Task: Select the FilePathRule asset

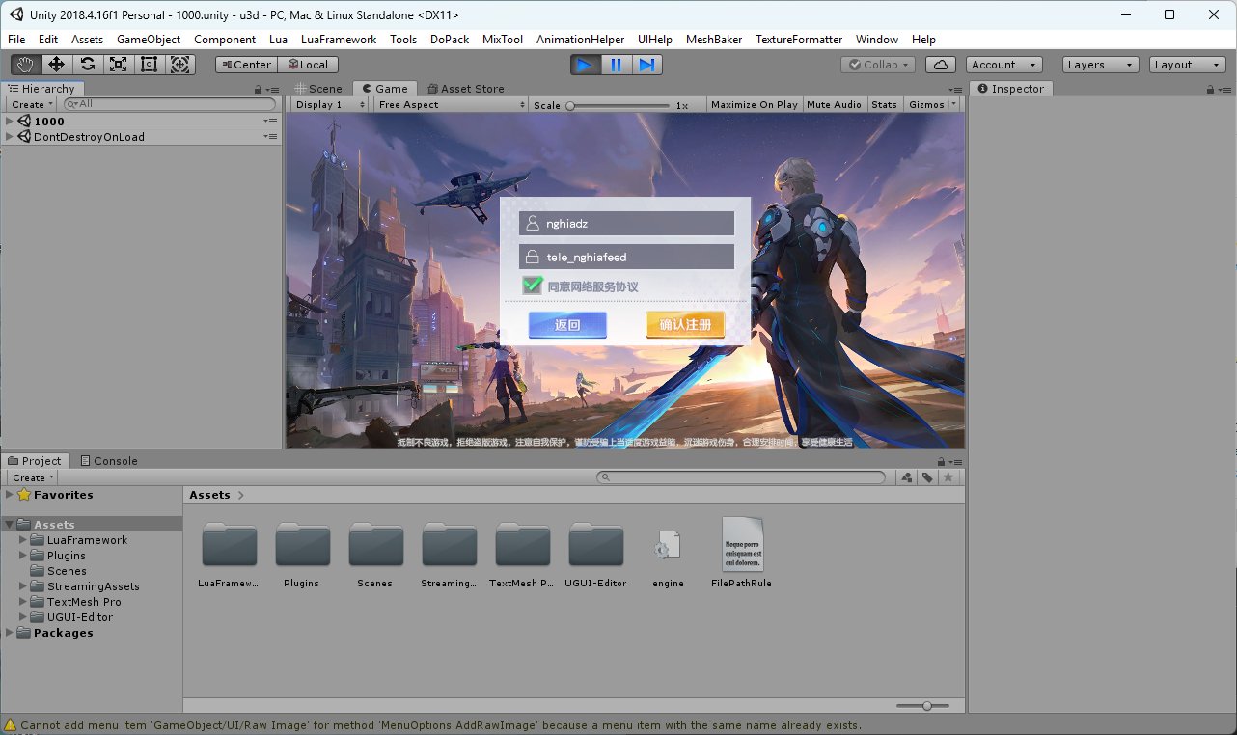Action: 741,545
